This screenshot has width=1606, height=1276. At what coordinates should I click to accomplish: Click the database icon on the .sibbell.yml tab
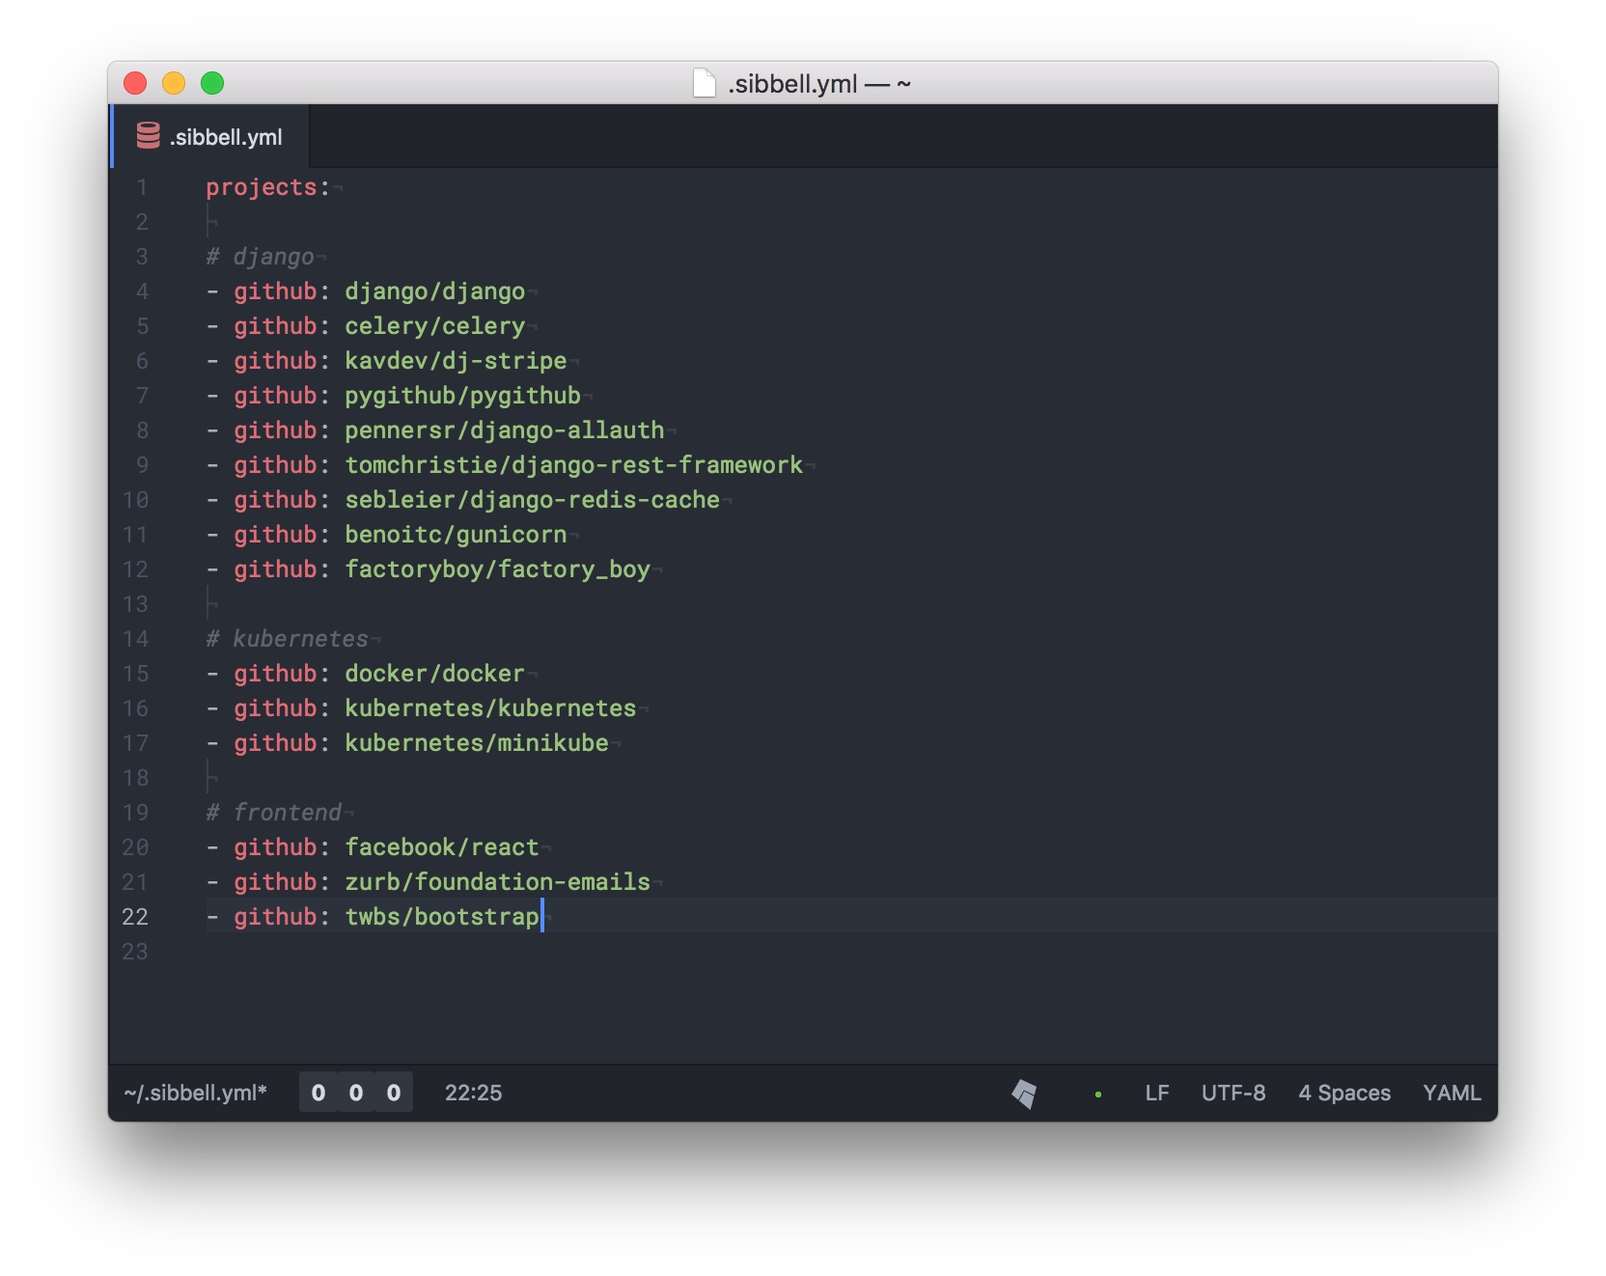click(149, 136)
